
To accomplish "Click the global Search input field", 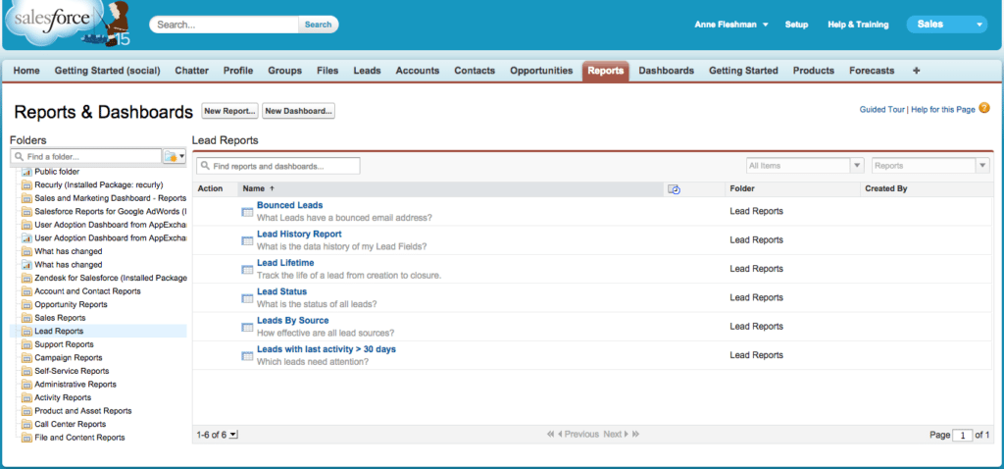I will 225,25.
